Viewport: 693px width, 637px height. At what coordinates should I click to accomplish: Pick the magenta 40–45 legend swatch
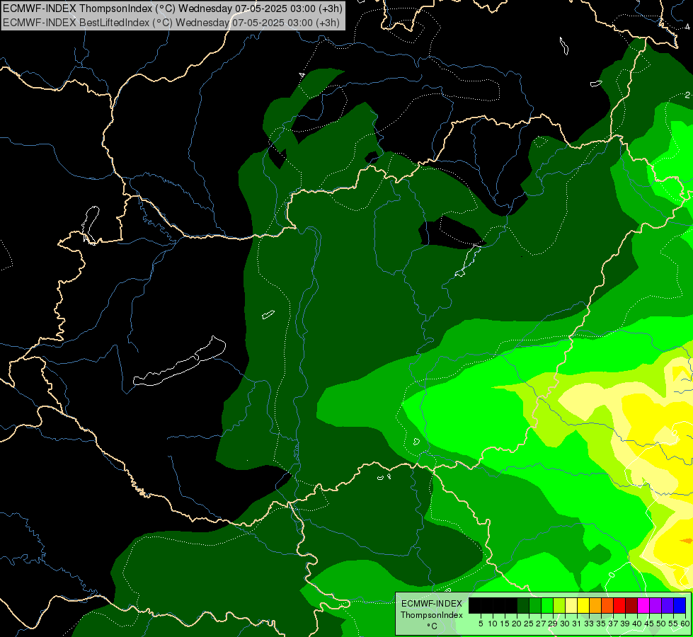(644, 605)
